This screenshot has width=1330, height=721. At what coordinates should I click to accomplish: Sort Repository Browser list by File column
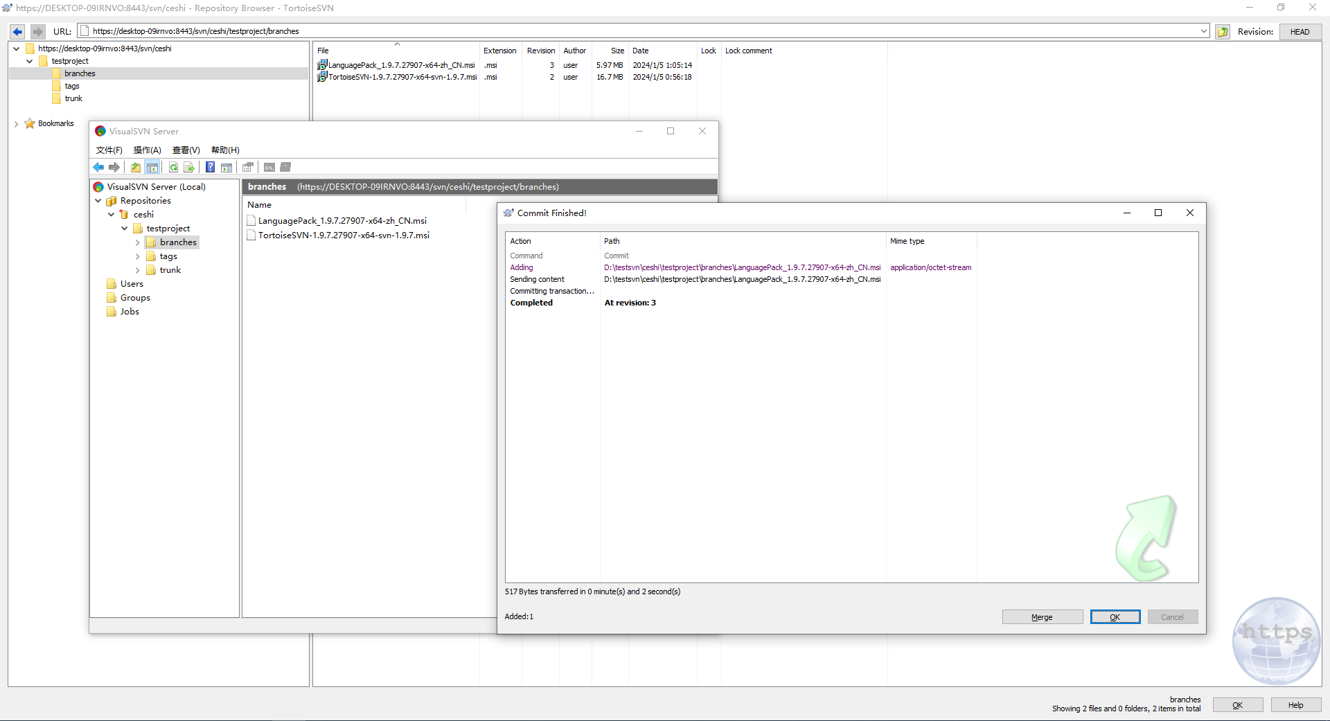[397, 51]
